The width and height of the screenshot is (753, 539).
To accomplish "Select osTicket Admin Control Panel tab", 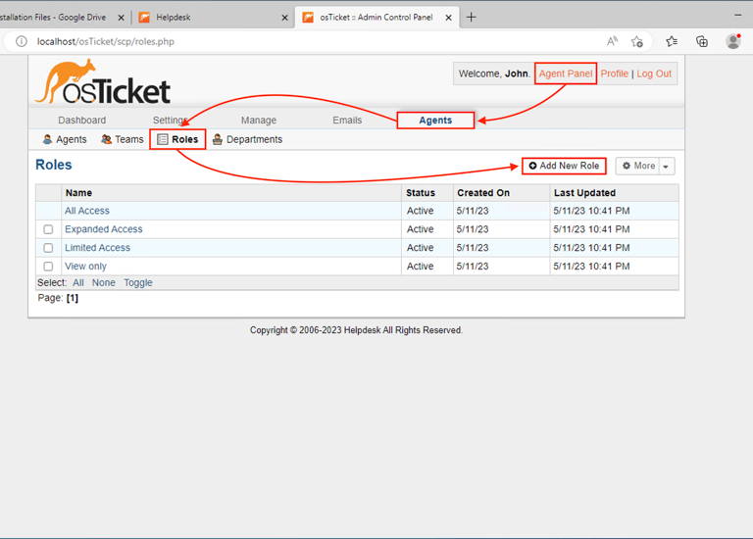I will tap(376, 18).
